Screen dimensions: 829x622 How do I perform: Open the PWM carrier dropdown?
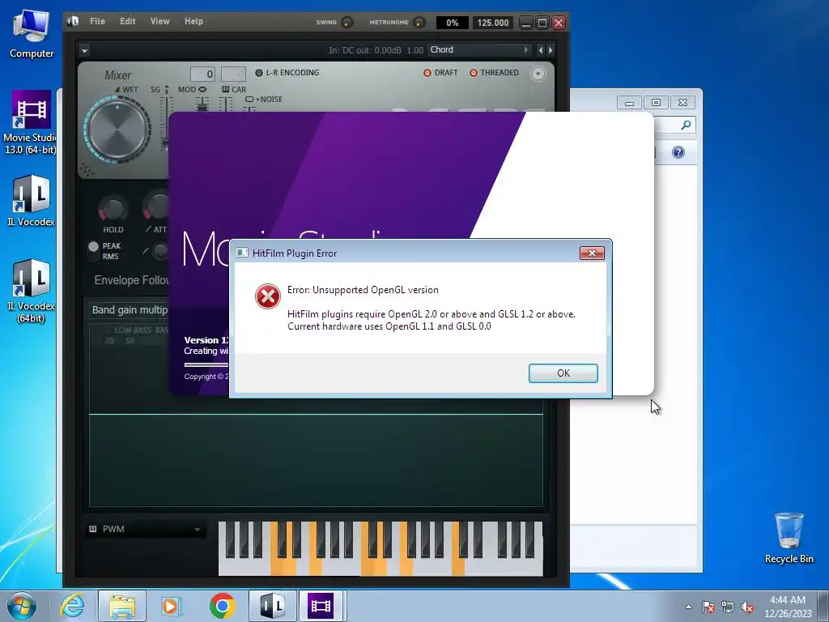click(x=146, y=529)
